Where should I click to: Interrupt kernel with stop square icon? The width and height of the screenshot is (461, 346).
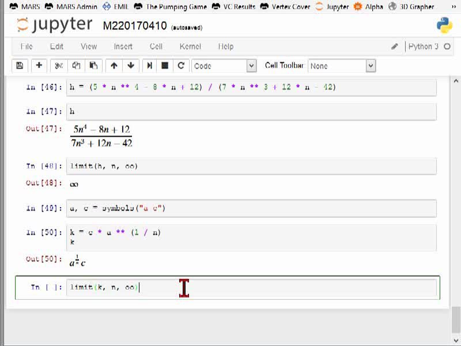click(165, 66)
